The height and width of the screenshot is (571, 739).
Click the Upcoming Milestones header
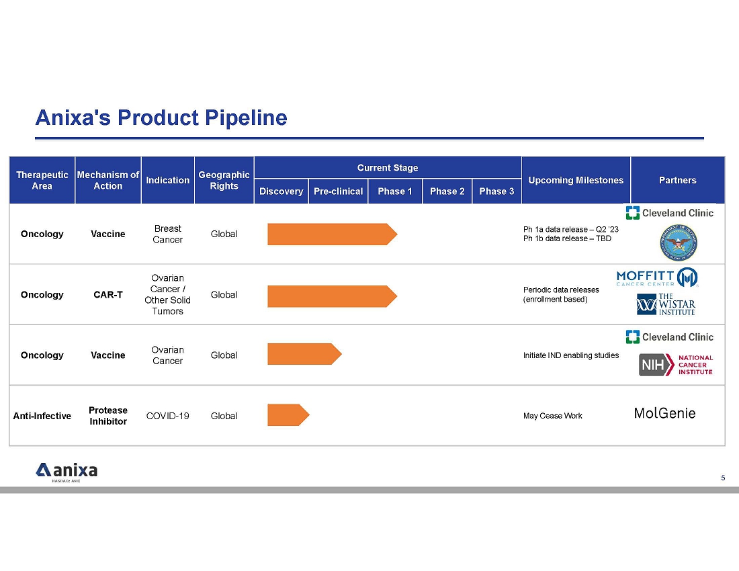(576, 180)
